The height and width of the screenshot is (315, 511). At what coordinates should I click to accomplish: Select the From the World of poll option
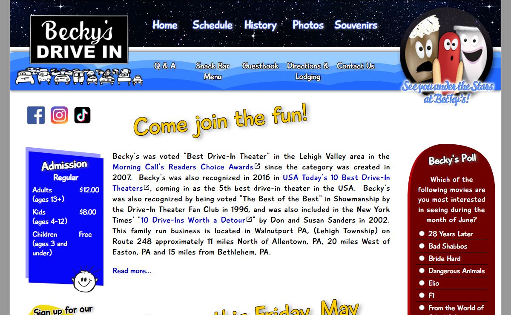(422, 307)
